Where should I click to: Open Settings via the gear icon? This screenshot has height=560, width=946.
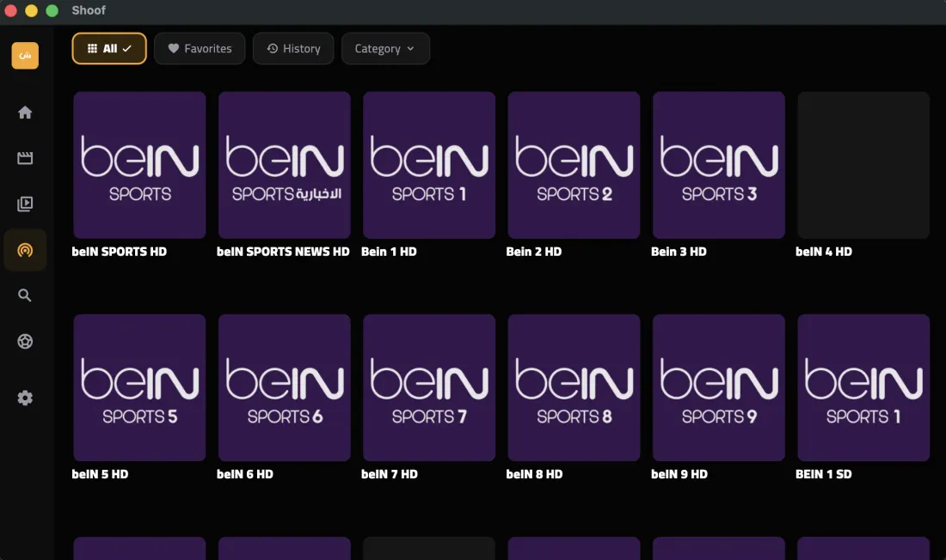pos(25,398)
